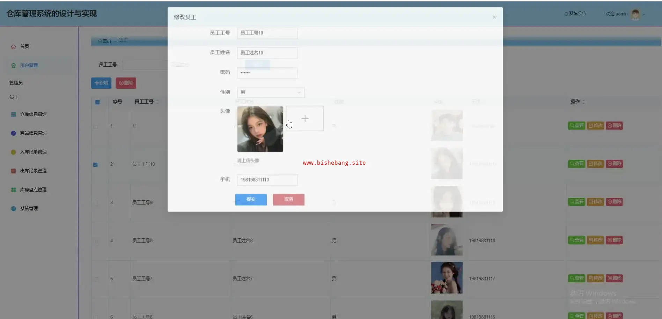Click the 员工工号 field in dialog
This screenshot has height=319, width=662.
point(267,33)
